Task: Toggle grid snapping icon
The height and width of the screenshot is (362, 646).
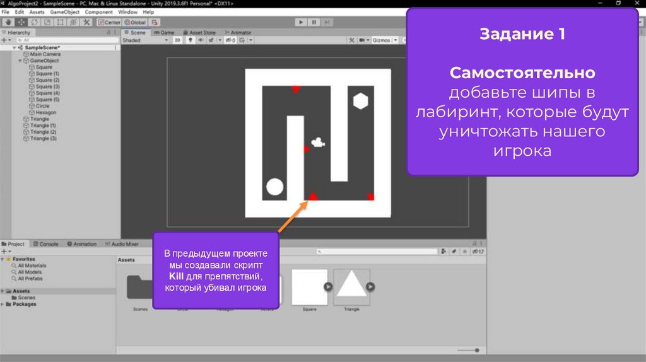Action: [155, 22]
